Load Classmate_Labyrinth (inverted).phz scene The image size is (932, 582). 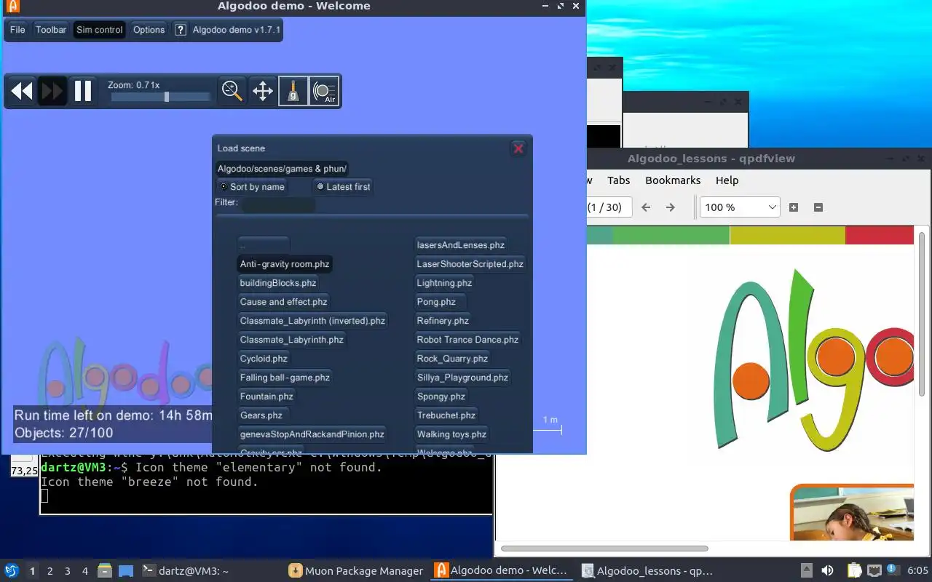point(312,321)
